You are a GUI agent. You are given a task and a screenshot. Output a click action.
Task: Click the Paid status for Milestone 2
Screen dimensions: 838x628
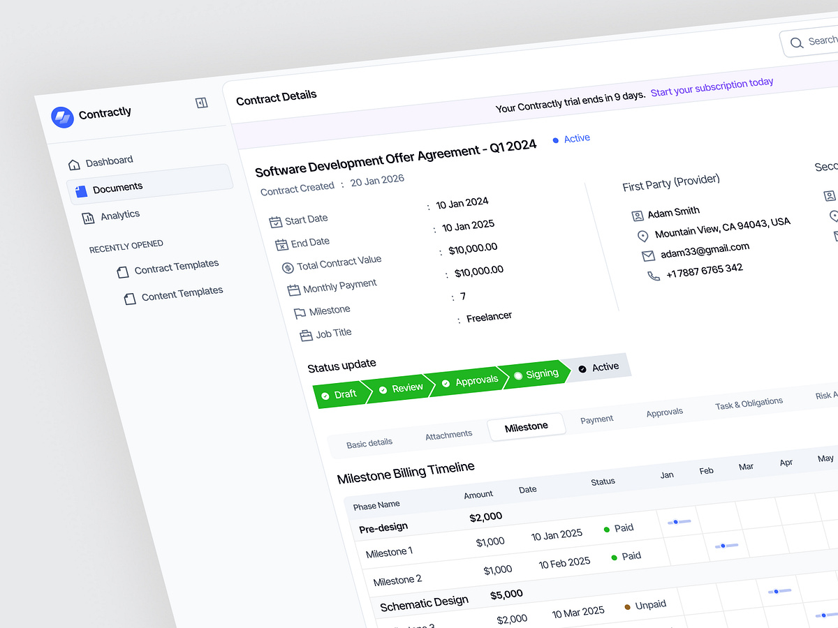tap(626, 556)
